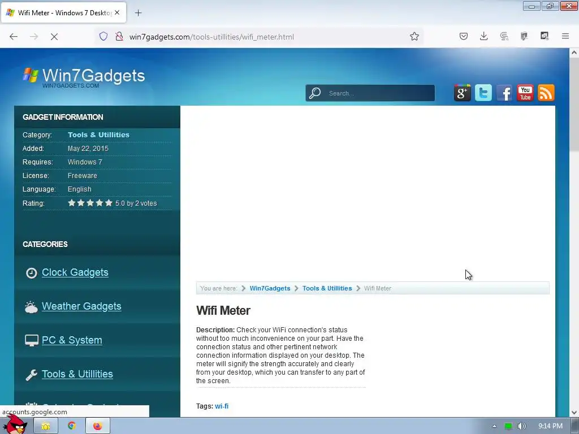Screen dimensions: 579x434
Task: Click the magnifier search icon
Action: pyautogui.click(x=315, y=93)
